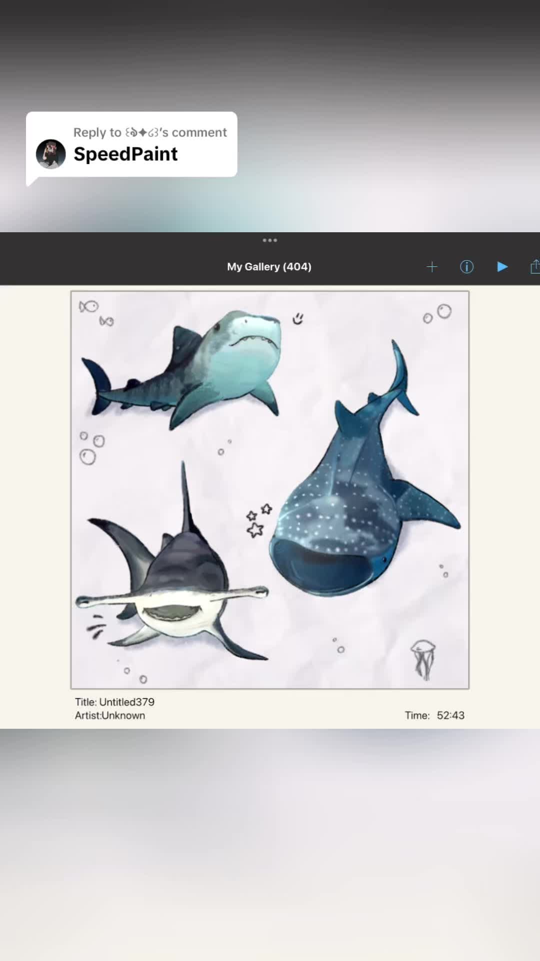Tap the Time: 52:43 label
Viewport: 540px width, 961px height.
coord(434,715)
